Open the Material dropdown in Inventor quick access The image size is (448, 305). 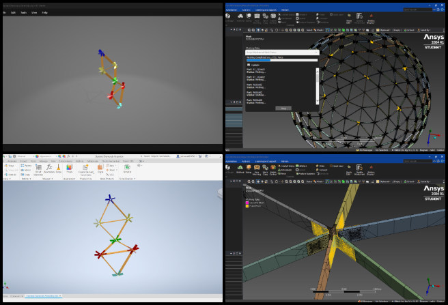[x=23, y=156]
